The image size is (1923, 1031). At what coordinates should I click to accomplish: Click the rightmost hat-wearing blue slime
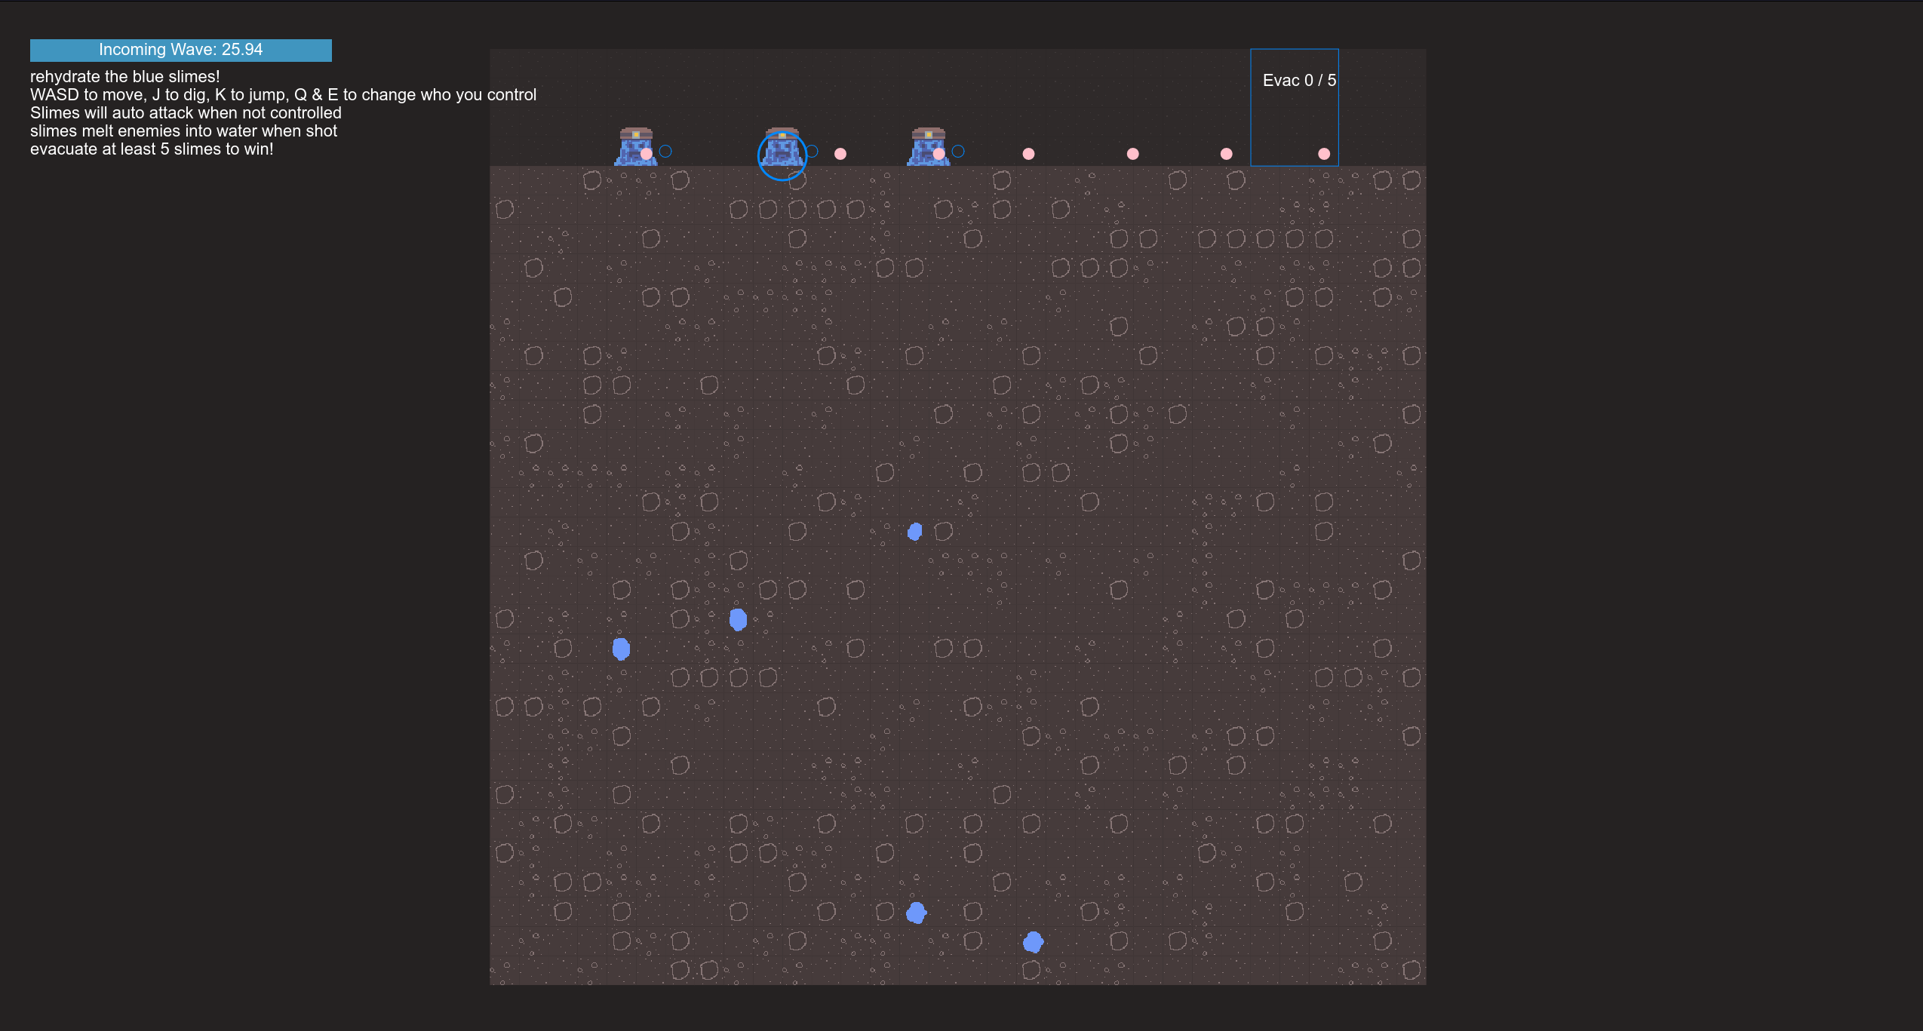pos(929,147)
